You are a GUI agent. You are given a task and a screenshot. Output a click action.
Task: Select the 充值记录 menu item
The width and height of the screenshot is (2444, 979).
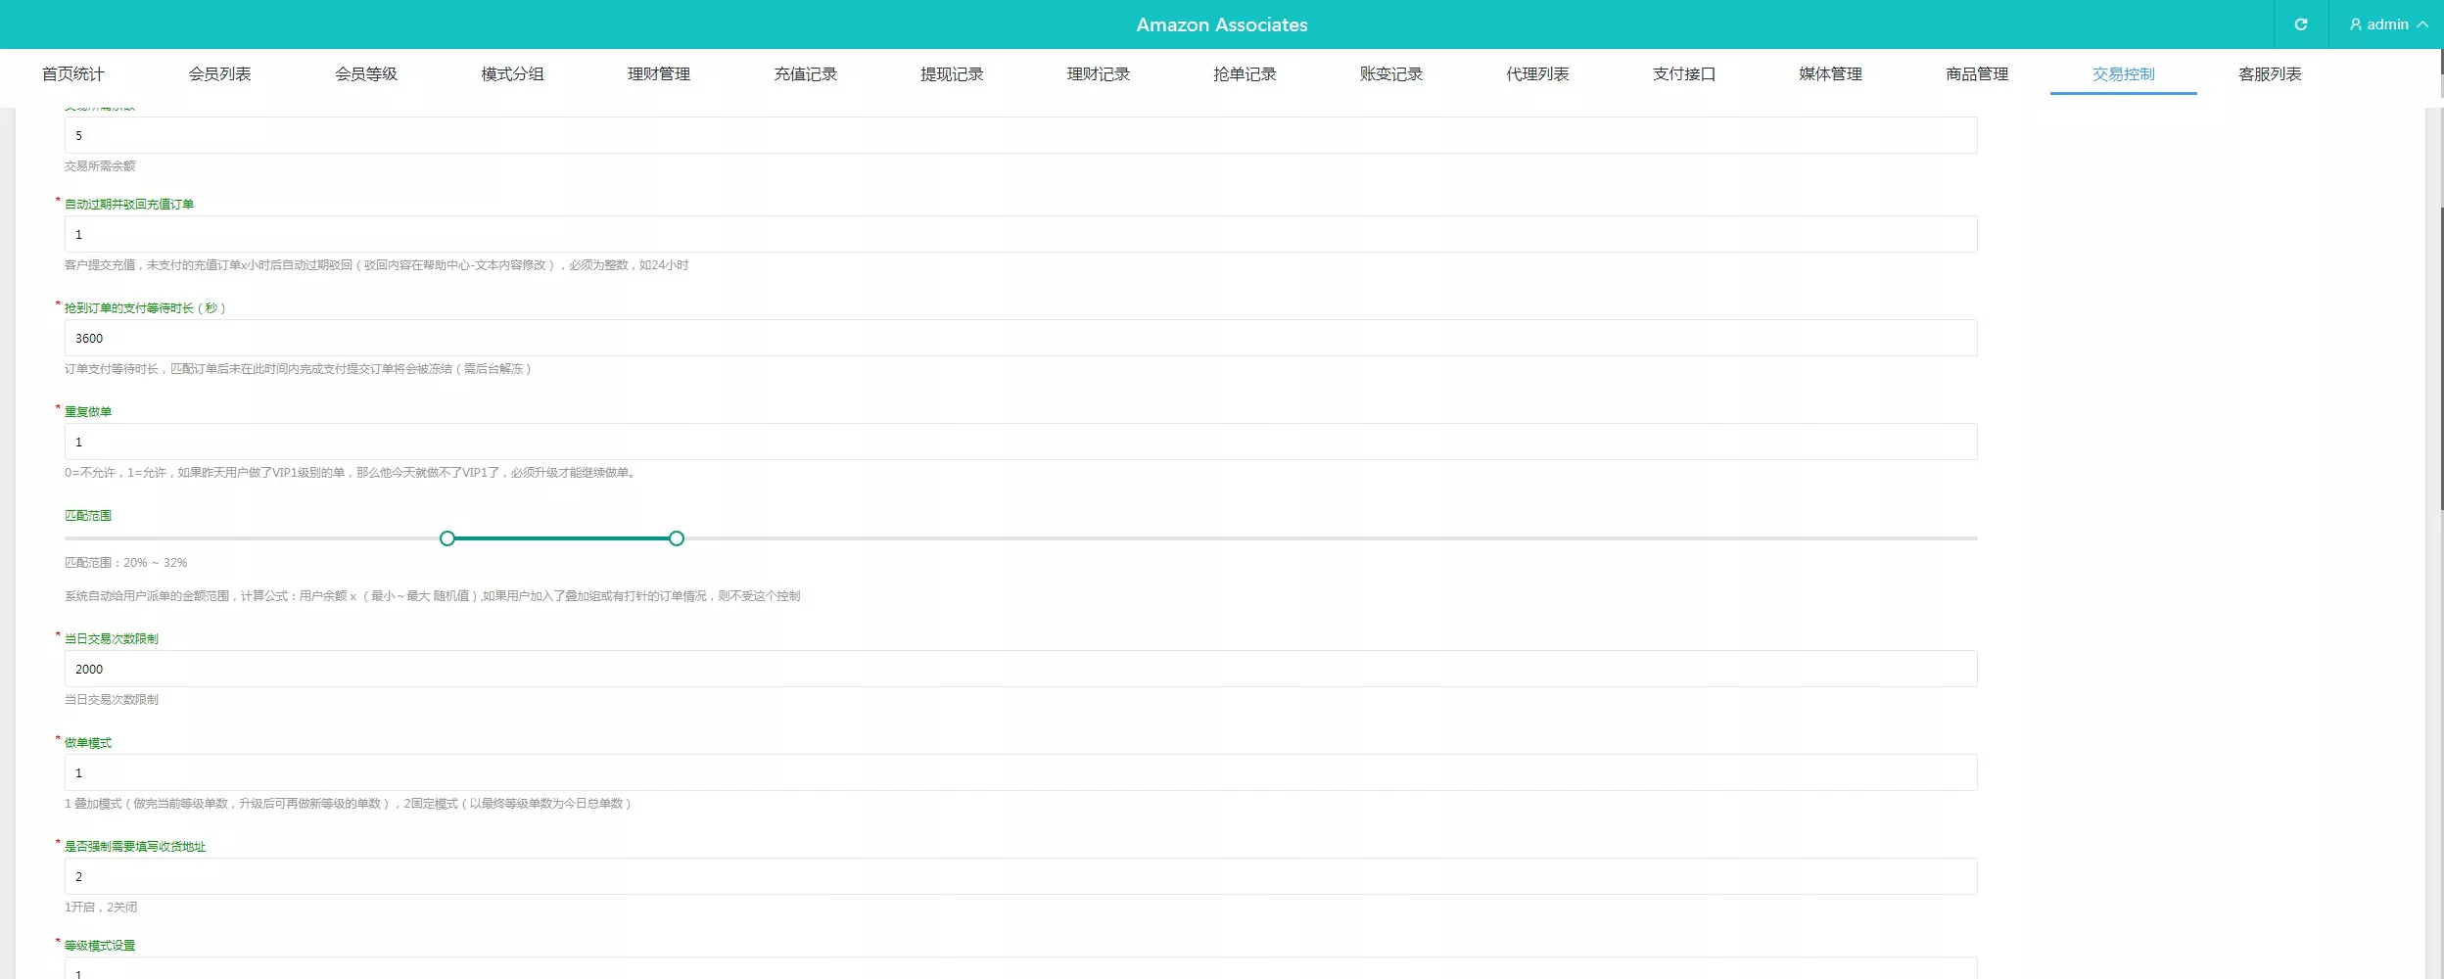point(805,74)
